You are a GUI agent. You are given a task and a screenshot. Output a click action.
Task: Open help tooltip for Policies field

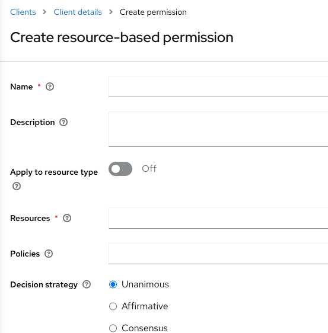(x=49, y=254)
